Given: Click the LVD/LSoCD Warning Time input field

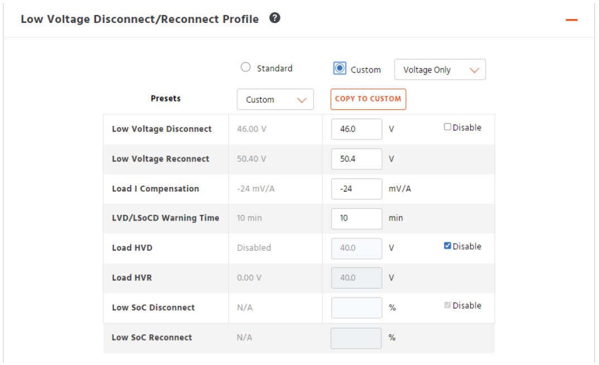Looking at the screenshot, I should [356, 218].
